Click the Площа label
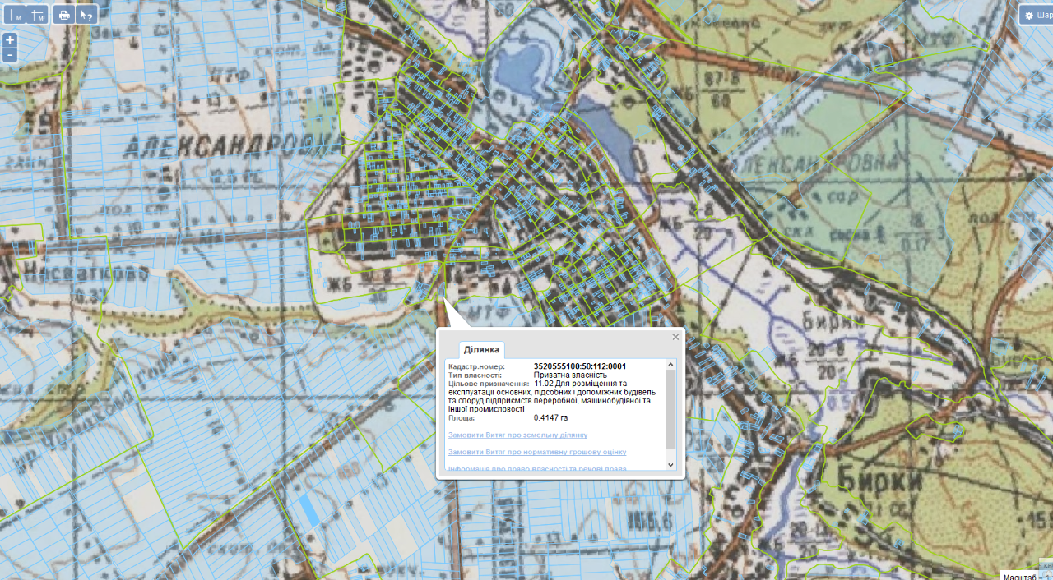1053x580 pixels. [x=462, y=417]
